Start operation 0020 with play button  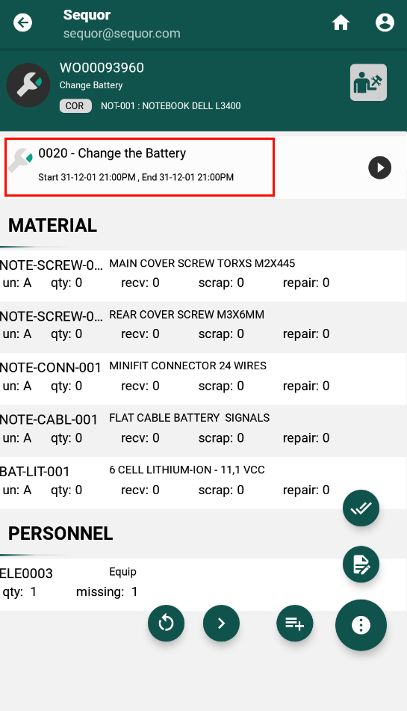click(x=380, y=167)
